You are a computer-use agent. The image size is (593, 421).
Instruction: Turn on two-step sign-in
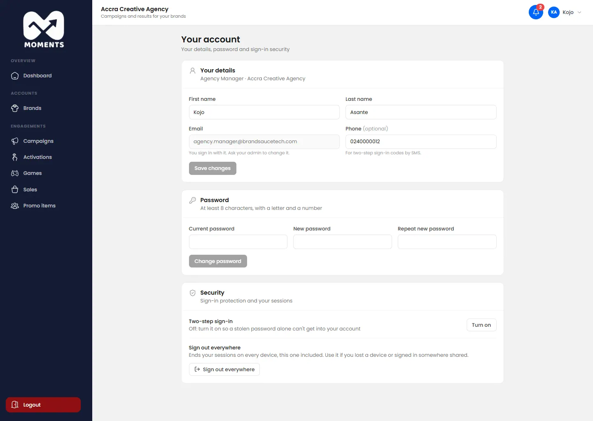(481, 325)
